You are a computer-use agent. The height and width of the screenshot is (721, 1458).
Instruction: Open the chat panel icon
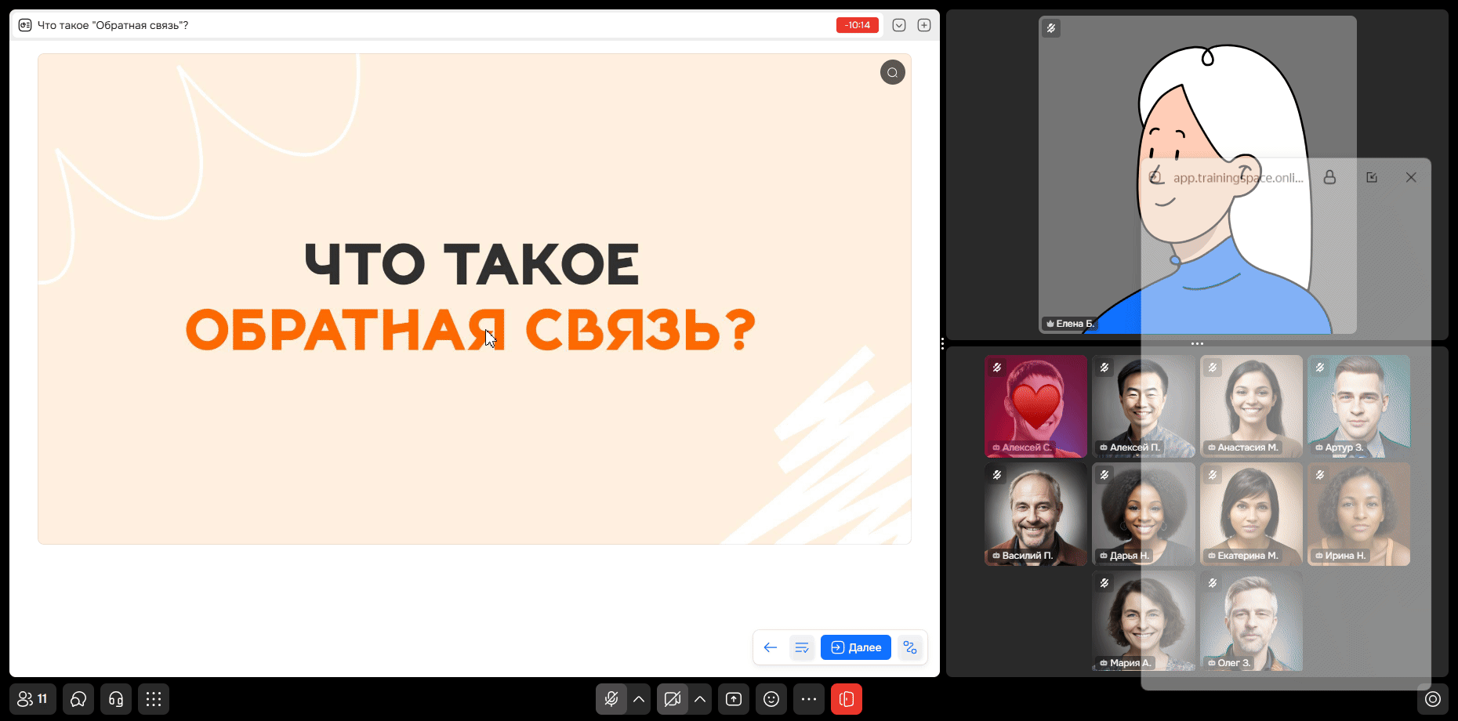[78, 699]
